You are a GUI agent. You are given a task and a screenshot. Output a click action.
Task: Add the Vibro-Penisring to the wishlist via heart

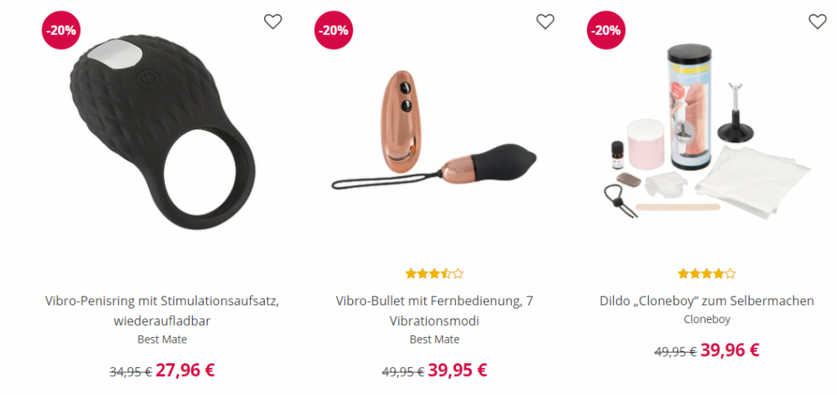273,21
